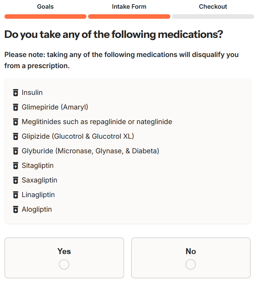Viewport: 257px width, 284px height.
Task: Click the bottle icon beside Alogliptin
Action: point(15,210)
